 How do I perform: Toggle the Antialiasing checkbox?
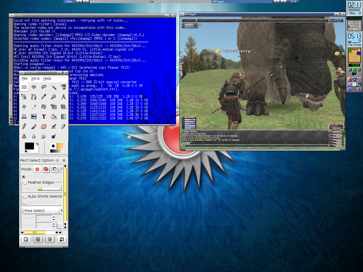(24, 177)
